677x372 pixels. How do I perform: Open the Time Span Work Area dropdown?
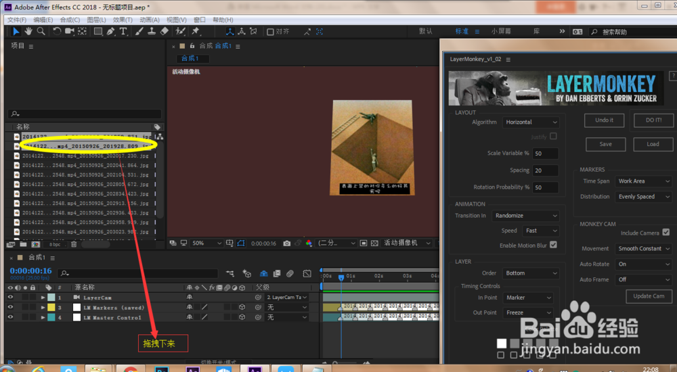point(643,181)
